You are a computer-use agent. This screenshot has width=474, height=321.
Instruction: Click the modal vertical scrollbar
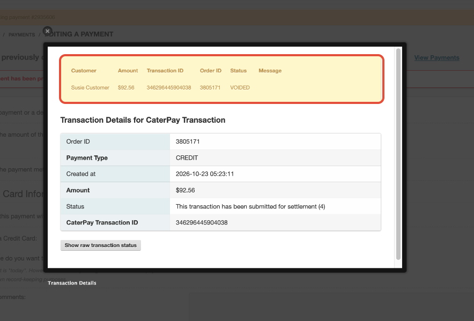point(398,154)
